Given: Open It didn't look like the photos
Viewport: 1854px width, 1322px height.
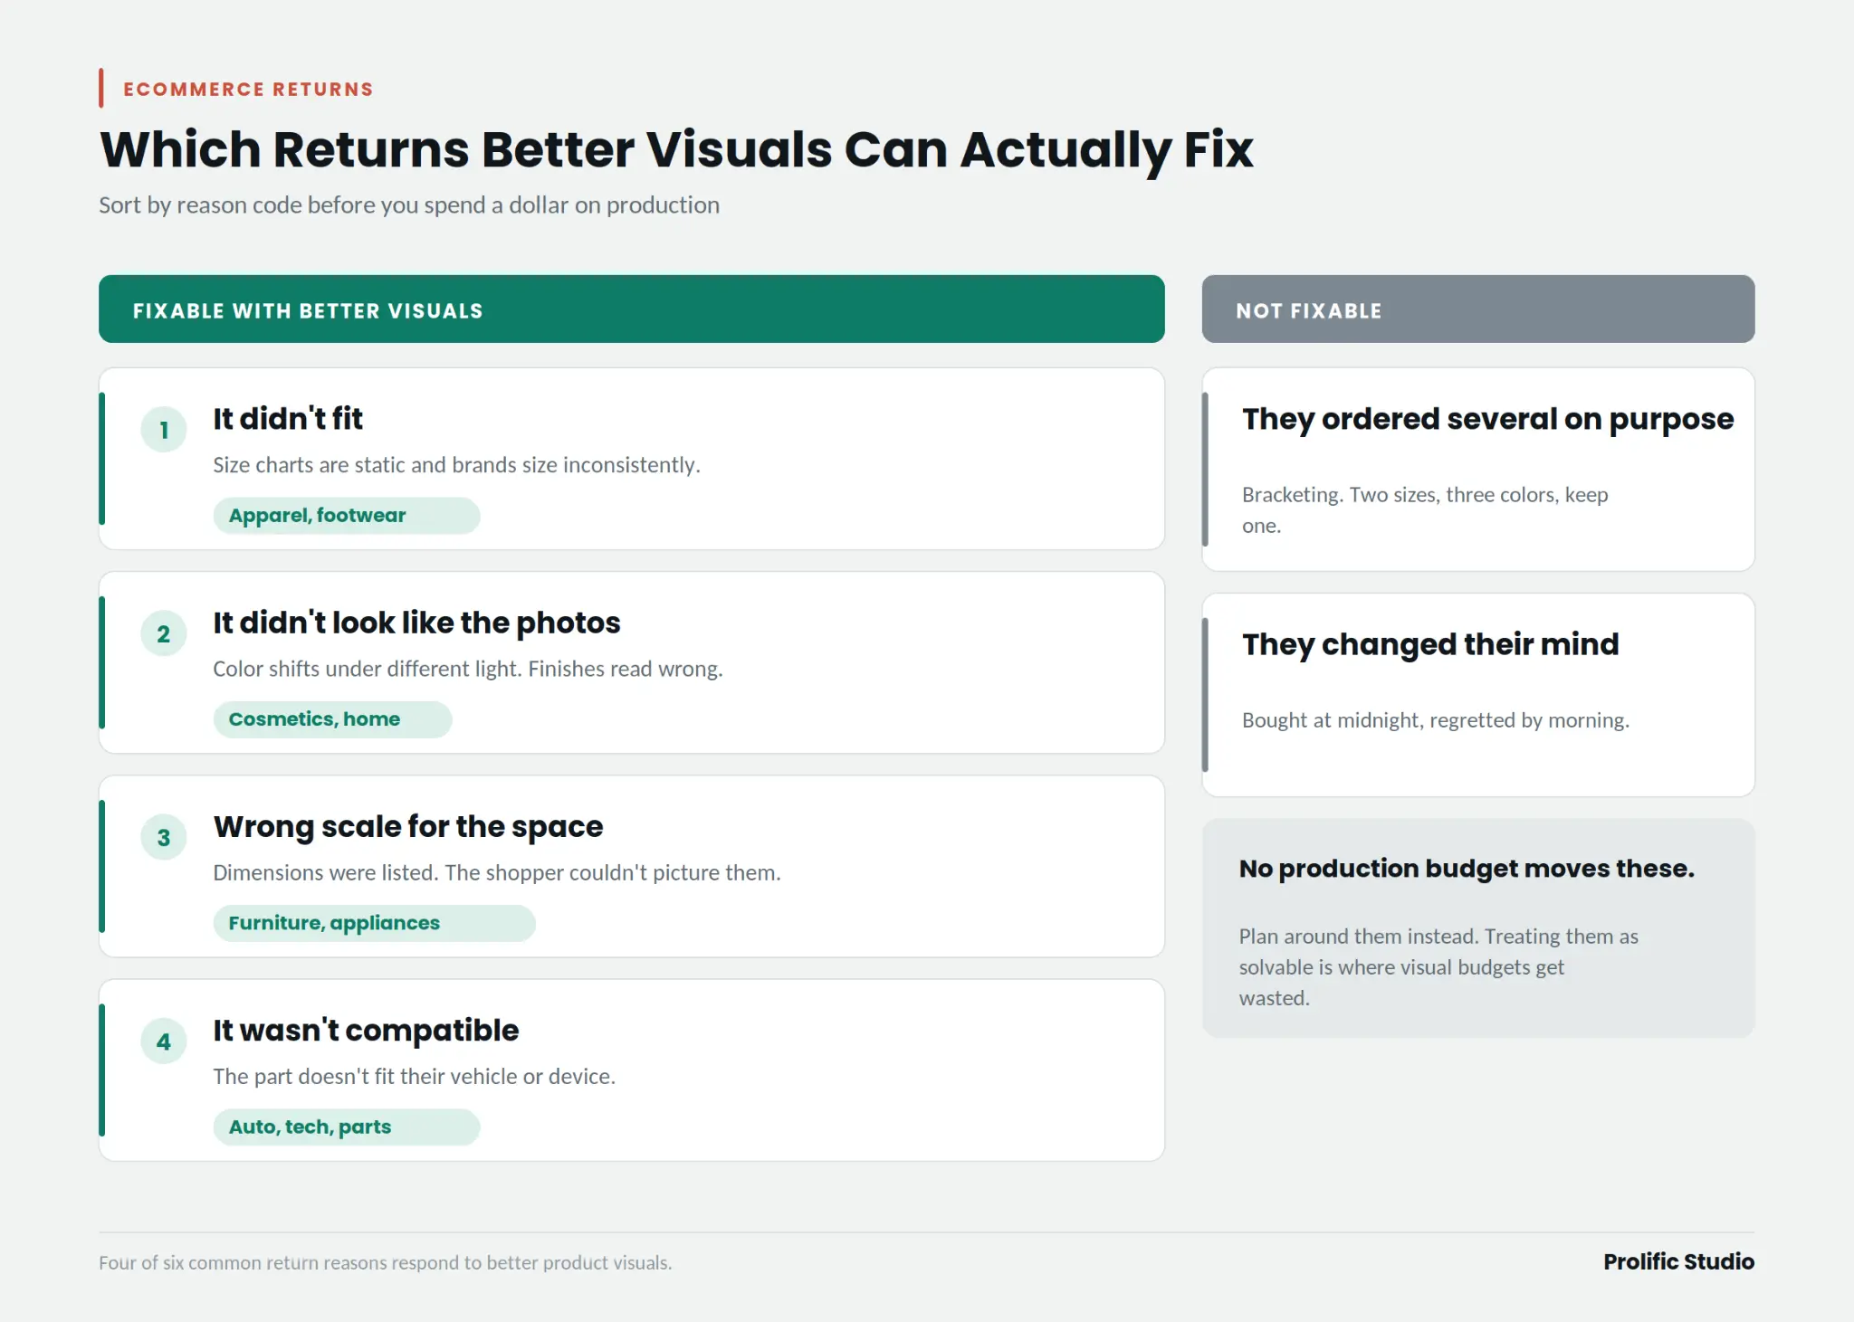Looking at the screenshot, I should (x=416, y=623).
